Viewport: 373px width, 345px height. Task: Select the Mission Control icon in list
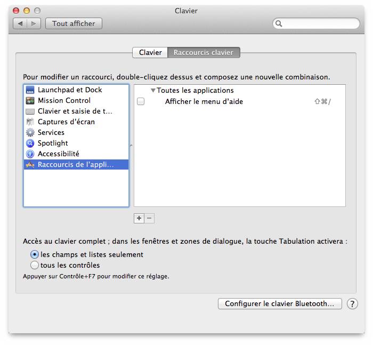tap(30, 101)
